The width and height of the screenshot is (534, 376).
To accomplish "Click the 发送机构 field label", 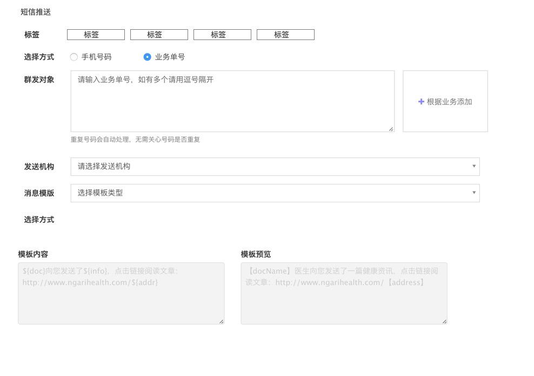I will (x=39, y=166).
